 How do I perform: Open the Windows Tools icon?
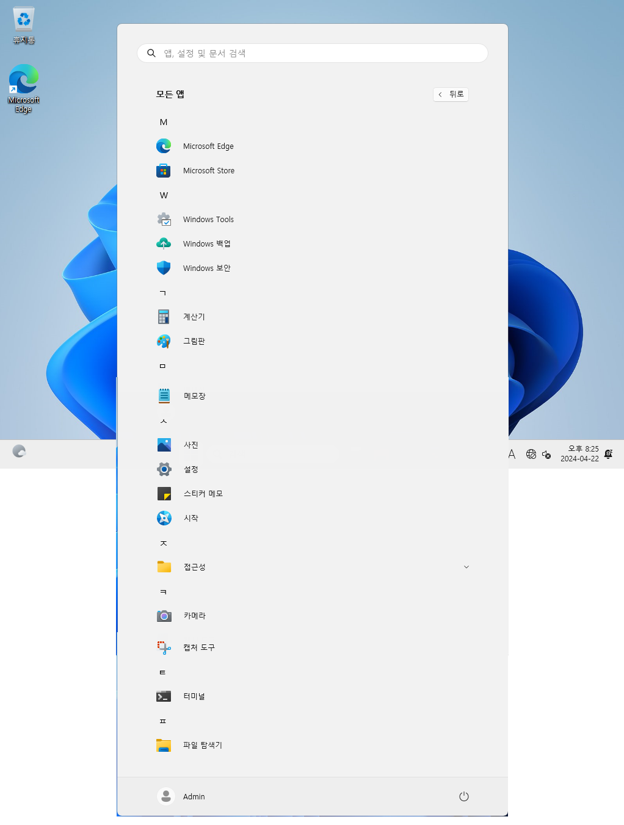[x=164, y=219]
